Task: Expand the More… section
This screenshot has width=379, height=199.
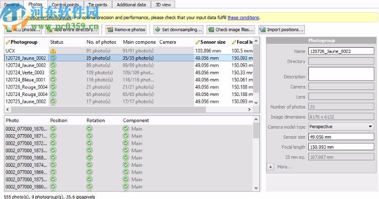Action: [270, 167]
